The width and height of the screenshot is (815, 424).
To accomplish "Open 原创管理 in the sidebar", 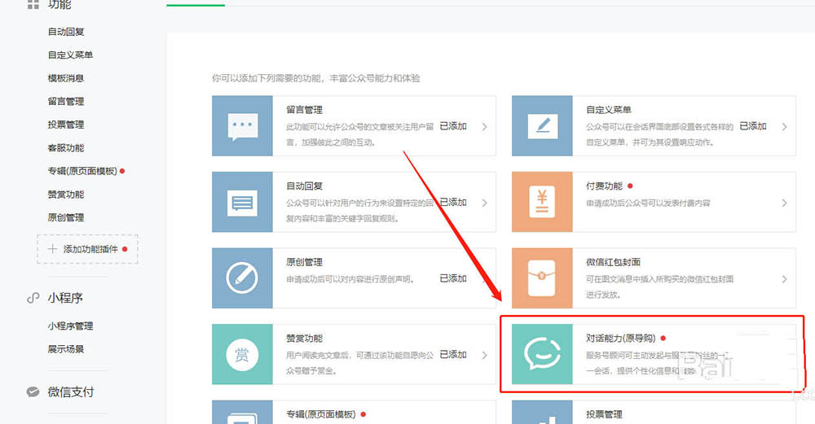I will click(x=66, y=217).
